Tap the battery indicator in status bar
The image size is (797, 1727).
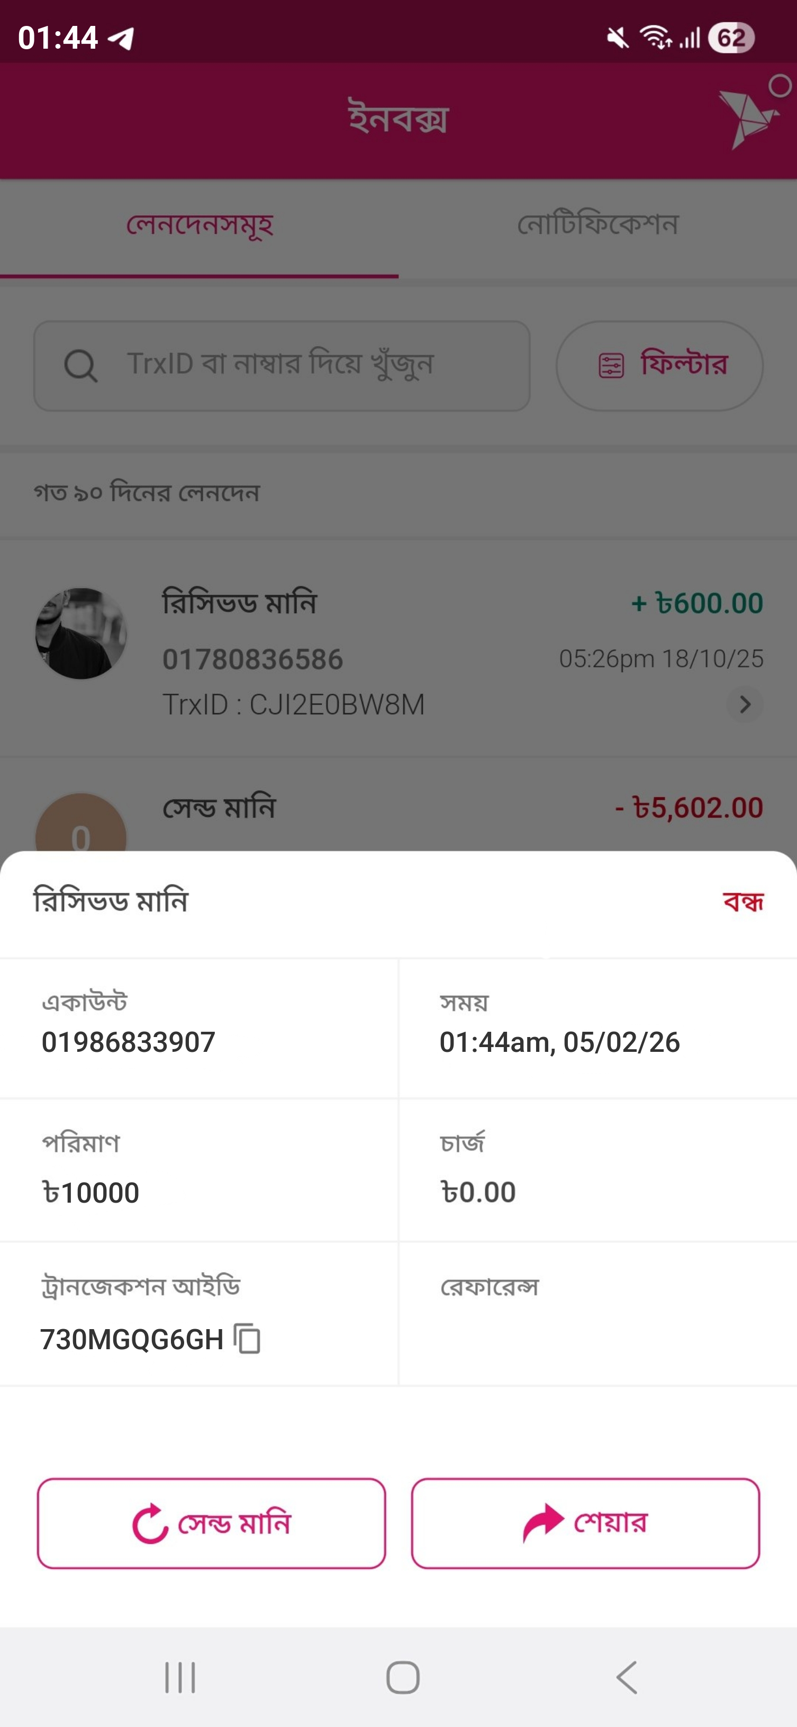tap(731, 38)
